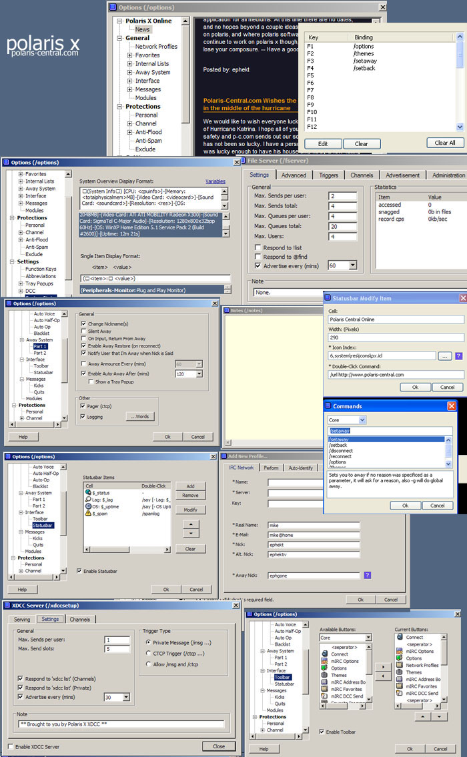
Task: Open the Enable Auto-Away After 120 dropdown
Action: click(199, 373)
